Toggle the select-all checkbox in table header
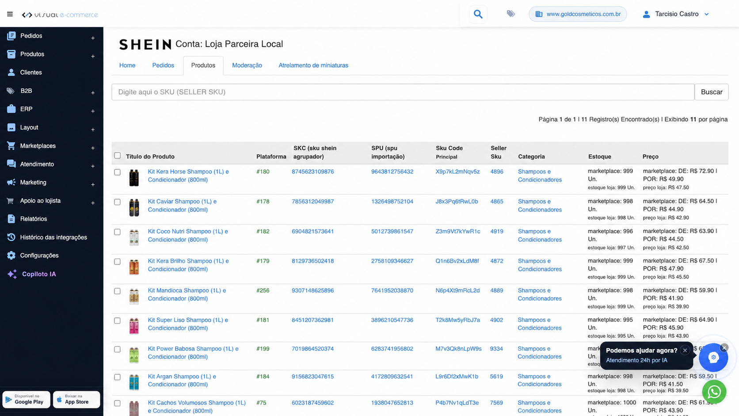739x416 pixels. click(x=117, y=156)
